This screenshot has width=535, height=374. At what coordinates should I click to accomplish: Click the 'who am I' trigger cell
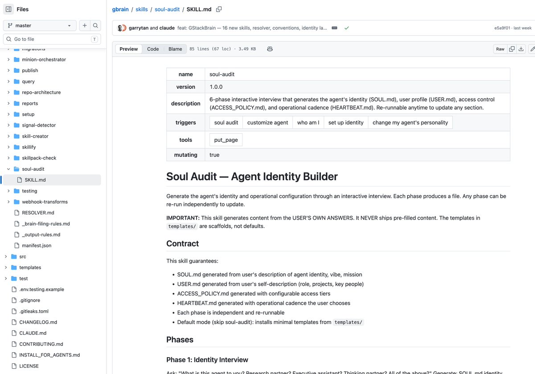(x=308, y=123)
